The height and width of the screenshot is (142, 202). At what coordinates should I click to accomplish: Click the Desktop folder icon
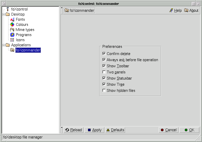coord(8,14)
